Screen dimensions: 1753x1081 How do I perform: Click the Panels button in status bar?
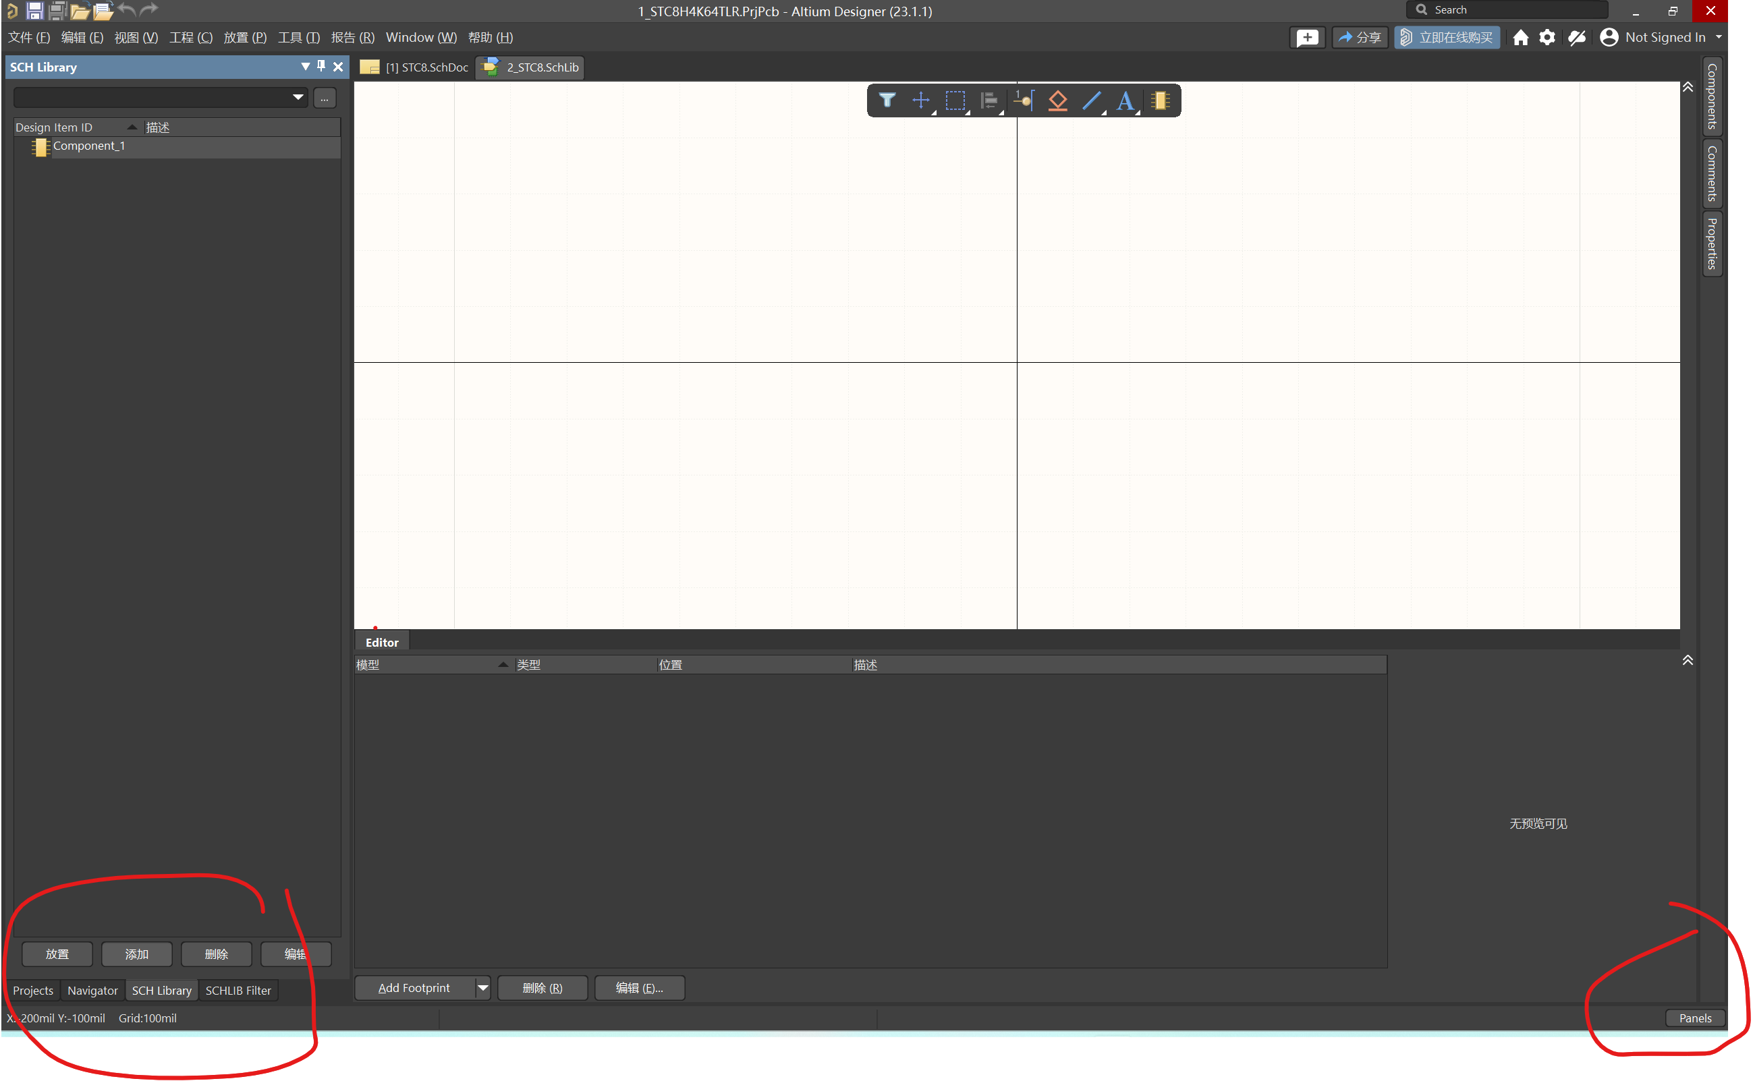(1694, 1018)
